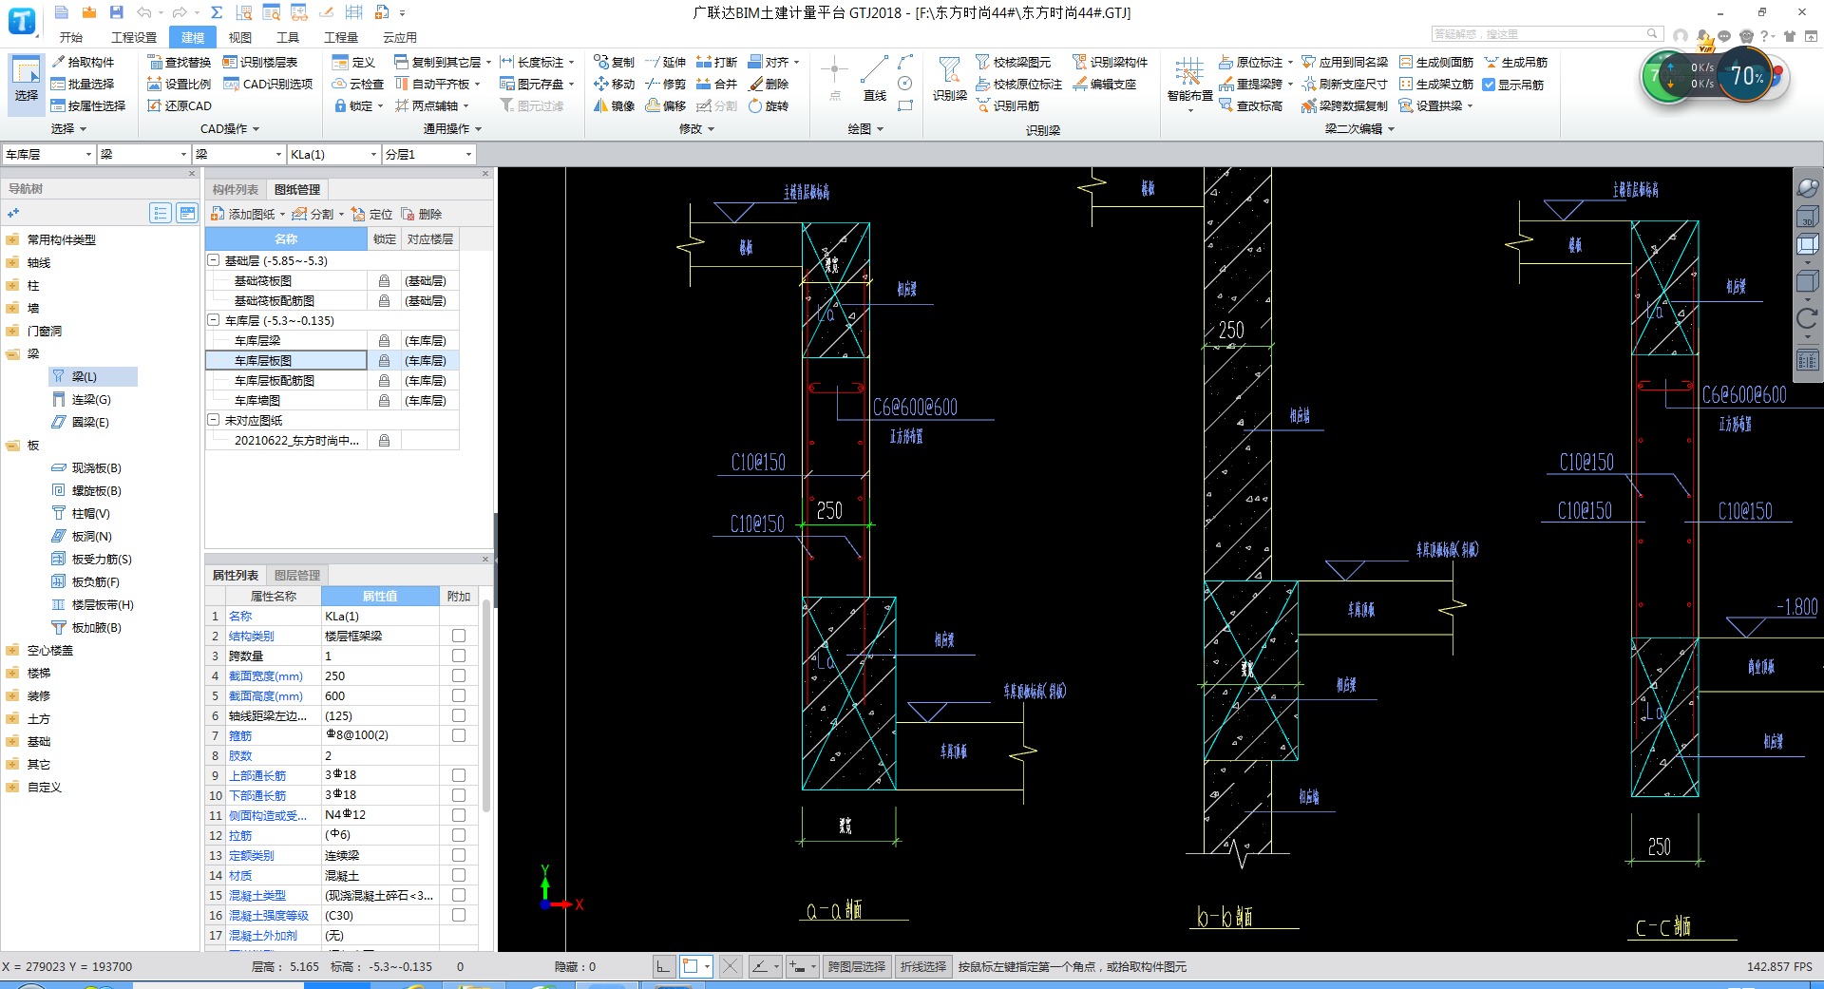This screenshot has height=989, width=1824.
Task: Toggle 附加 checkbox for 箍筋 row
Action: pyautogui.click(x=459, y=735)
